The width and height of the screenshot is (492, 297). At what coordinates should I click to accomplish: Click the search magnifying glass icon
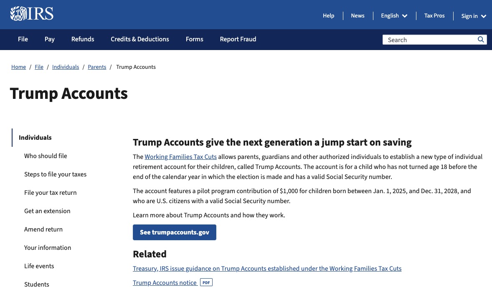point(481,40)
